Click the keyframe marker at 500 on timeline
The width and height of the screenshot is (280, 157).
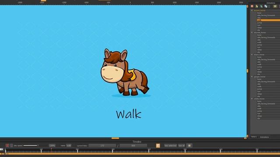point(185,151)
